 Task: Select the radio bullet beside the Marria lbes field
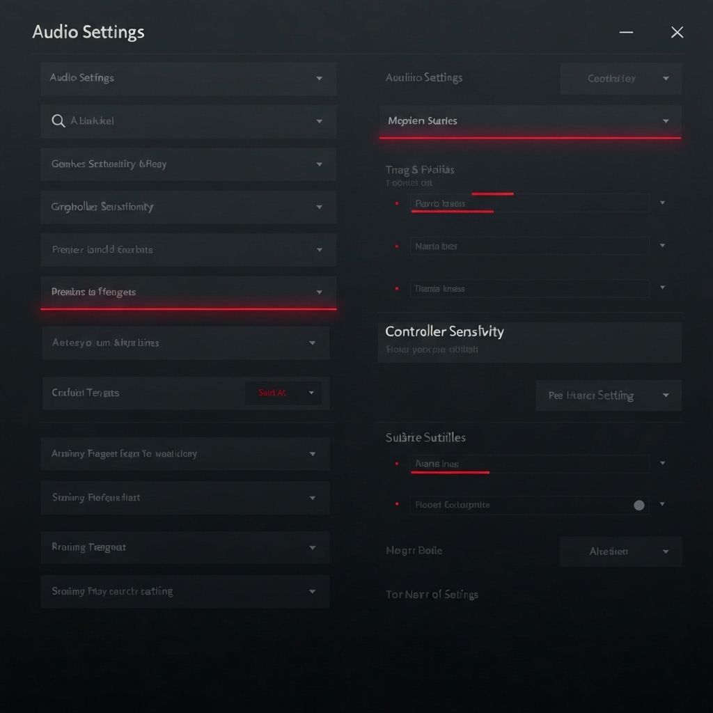pos(398,246)
